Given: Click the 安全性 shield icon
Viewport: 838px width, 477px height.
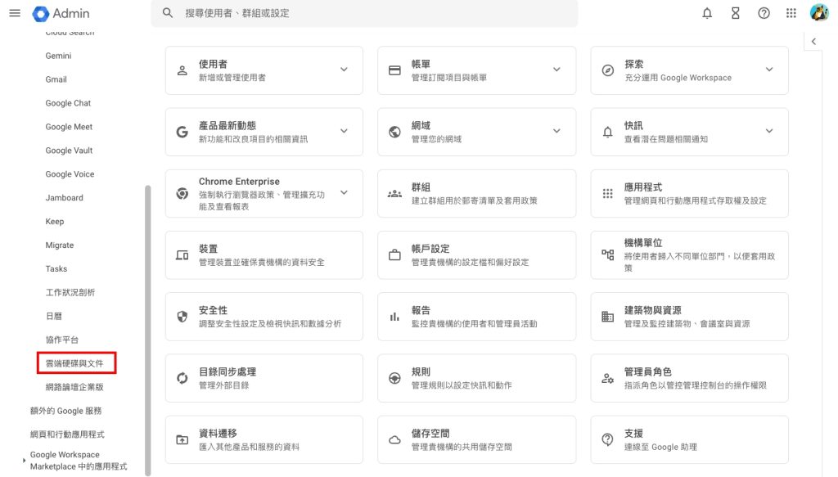Looking at the screenshot, I should pos(182,317).
